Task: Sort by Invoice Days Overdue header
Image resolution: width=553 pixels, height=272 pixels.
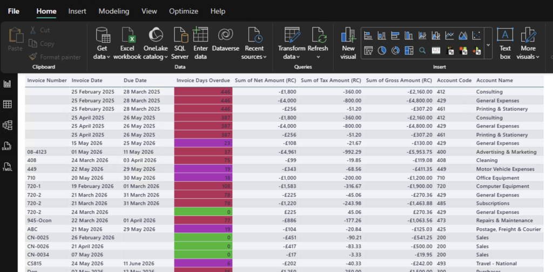Action: [203, 81]
